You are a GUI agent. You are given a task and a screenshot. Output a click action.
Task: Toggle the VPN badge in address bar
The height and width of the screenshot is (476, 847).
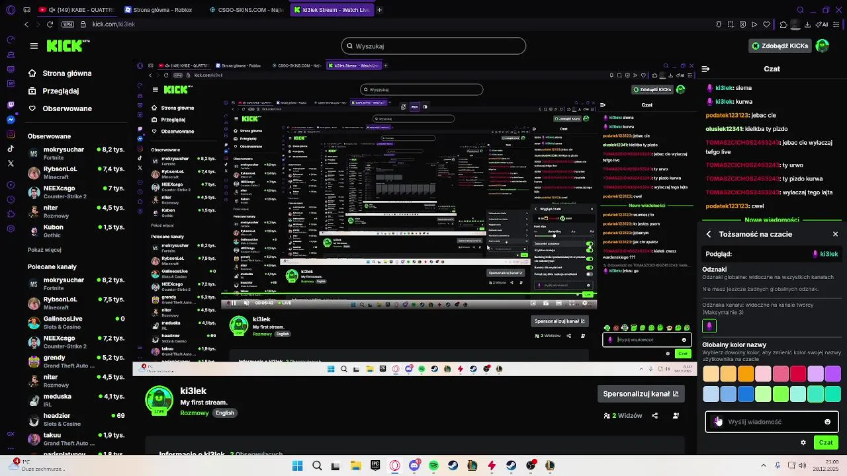coord(67,24)
